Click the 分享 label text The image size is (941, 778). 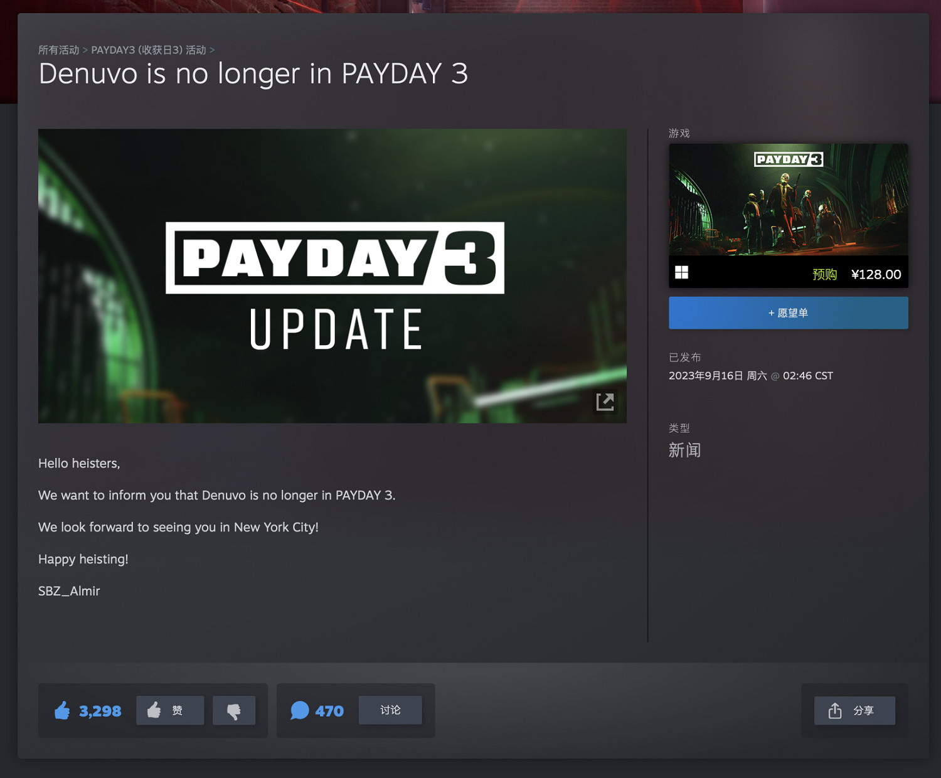tap(863, 711)
